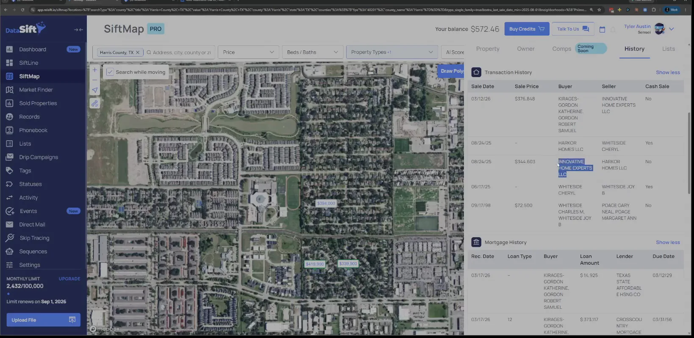
Task: Collapse Transaction History via Show less
Action: (x=668, y=72)
